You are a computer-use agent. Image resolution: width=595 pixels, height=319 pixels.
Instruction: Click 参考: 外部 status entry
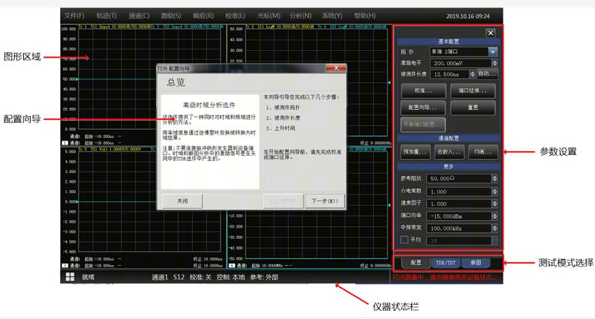click(264, 277)
